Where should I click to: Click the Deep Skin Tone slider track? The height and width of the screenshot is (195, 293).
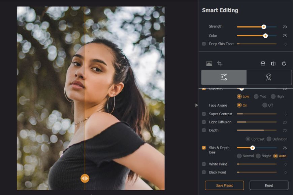257,44
